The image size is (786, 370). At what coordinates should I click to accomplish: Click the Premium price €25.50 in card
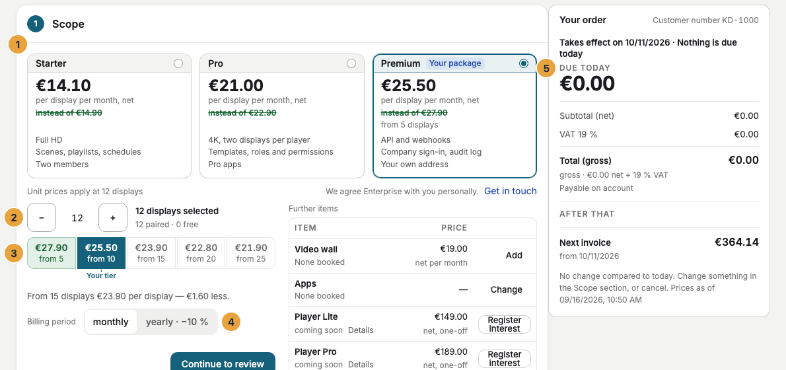tap(409, 85)
